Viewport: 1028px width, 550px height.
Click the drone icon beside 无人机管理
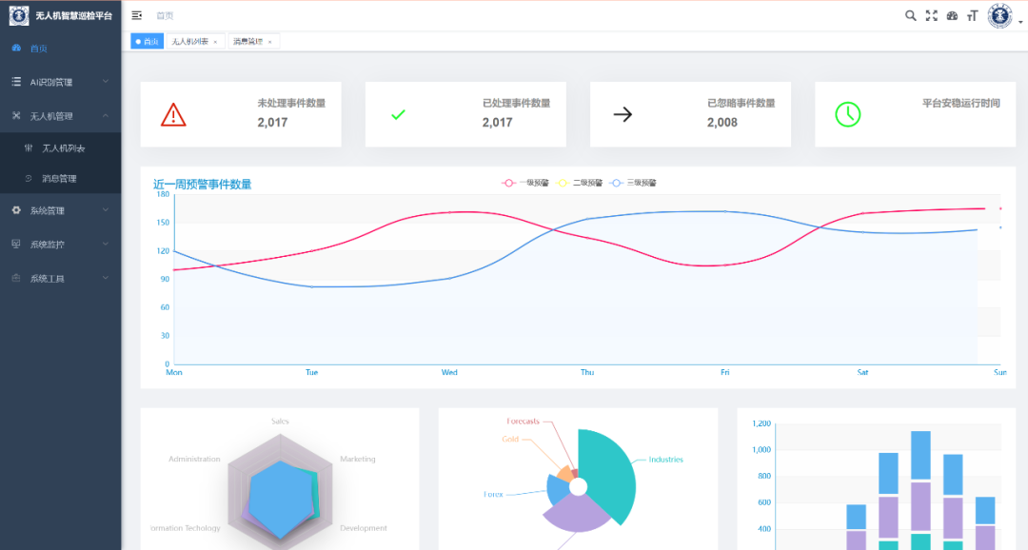16,115
